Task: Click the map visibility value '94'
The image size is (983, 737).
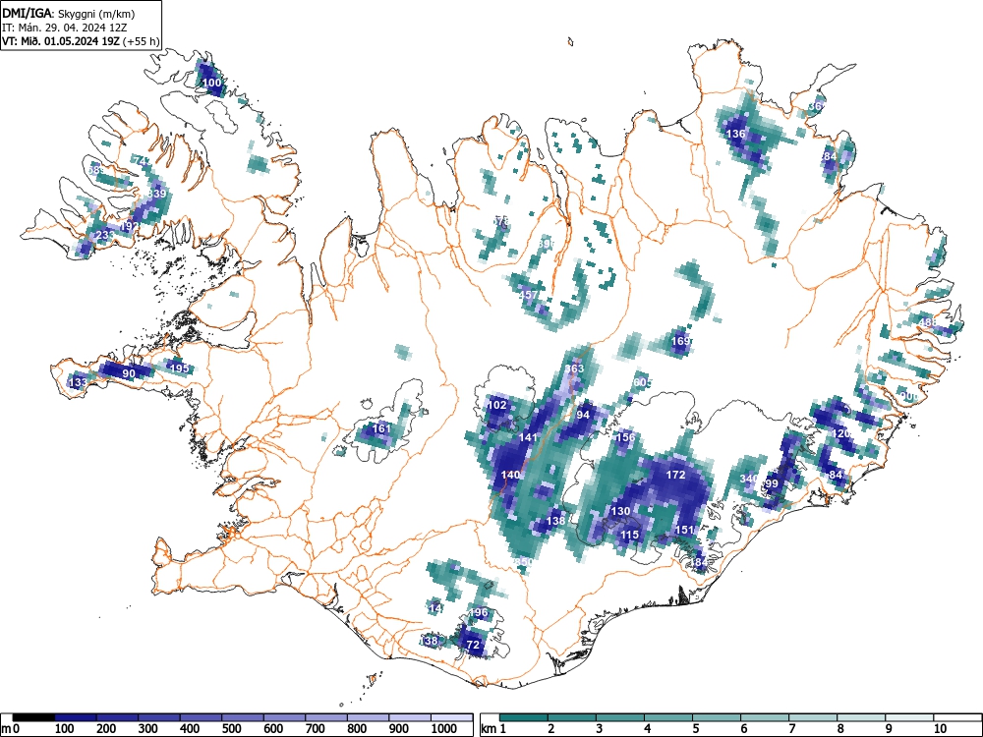Action: pyautogui.click(x=583, y=415)
